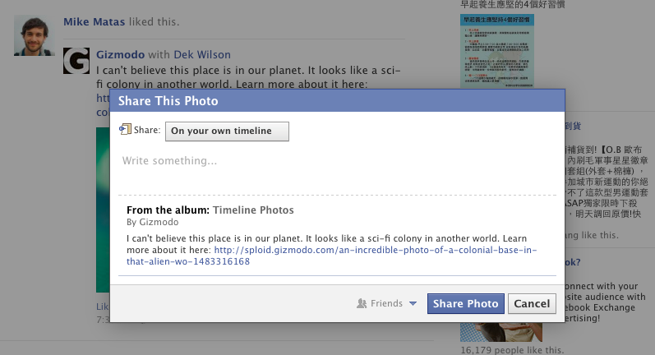The image size is (655, 355).
Task: Expand the On your own timeline dropdown
Action: click(227, 131)
